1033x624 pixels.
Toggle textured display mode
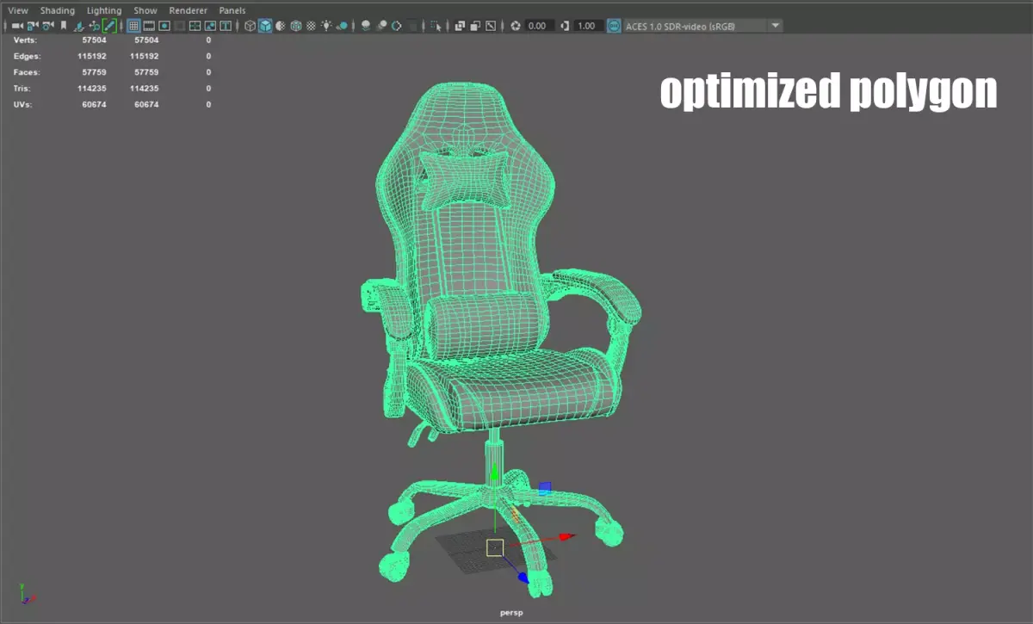click(x=296, y=26)
